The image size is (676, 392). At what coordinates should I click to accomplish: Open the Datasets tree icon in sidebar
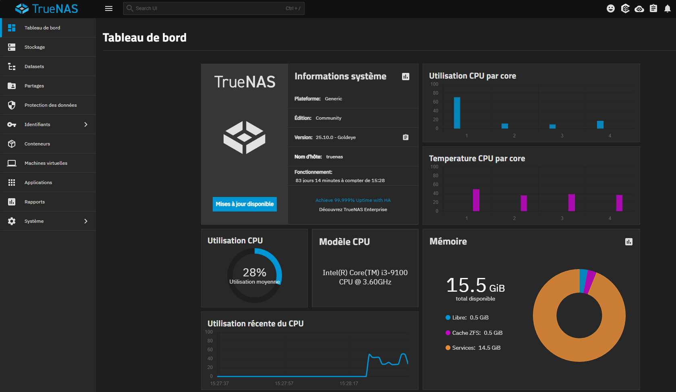(x=11, y=66)
